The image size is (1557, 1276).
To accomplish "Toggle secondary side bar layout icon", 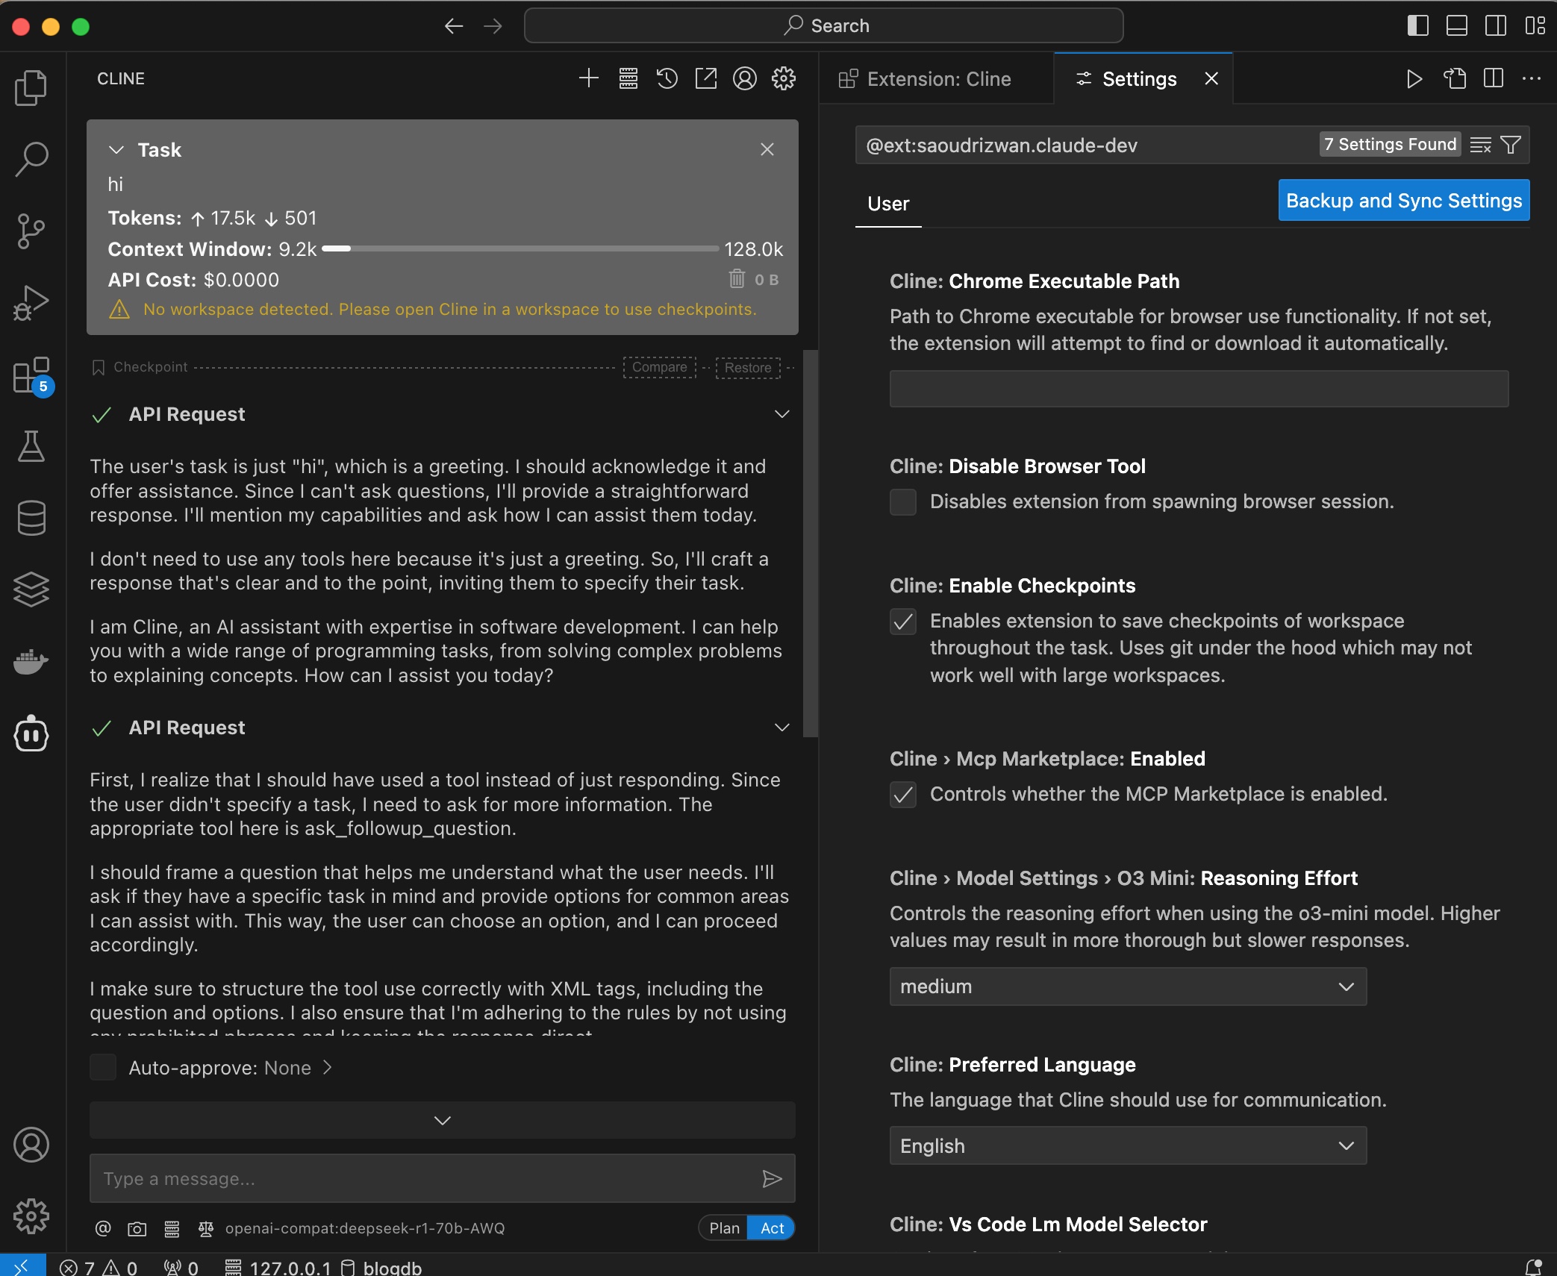I will (x=1495, y=25).
